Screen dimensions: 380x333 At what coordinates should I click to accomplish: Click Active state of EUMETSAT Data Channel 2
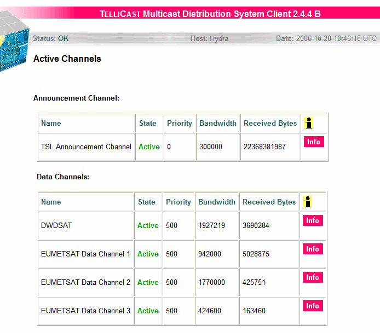coord(148,282)
